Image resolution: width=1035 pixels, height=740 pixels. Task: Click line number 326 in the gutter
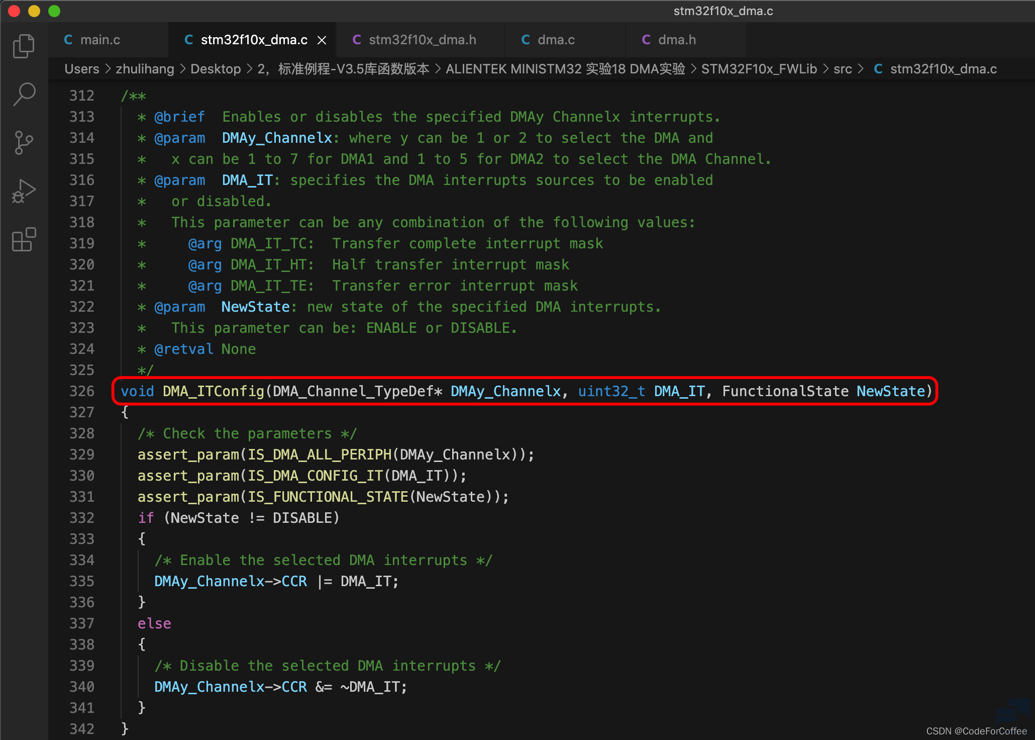pyautogui.click(x=82, y=391)
